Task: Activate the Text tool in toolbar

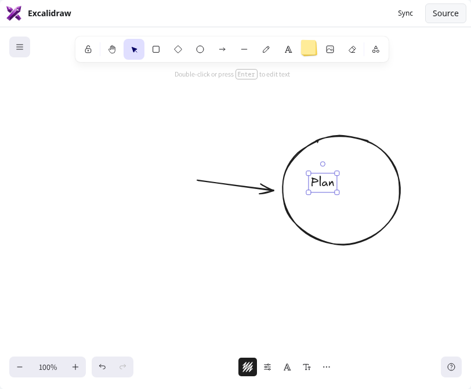Action: coord(288,49)
